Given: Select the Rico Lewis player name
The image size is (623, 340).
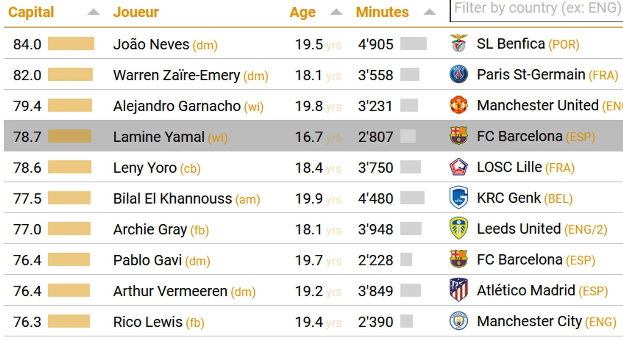Looking at the screenshot, I should point(148,322).
